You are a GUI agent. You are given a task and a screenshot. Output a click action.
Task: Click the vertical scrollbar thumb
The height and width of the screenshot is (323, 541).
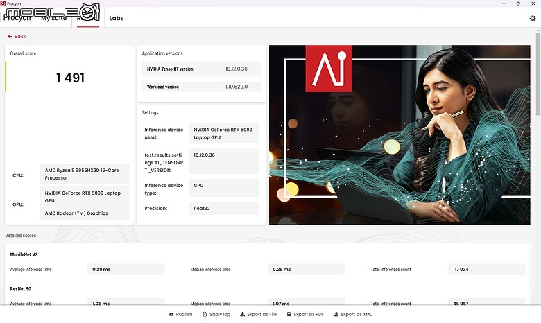tap(538, 74)
